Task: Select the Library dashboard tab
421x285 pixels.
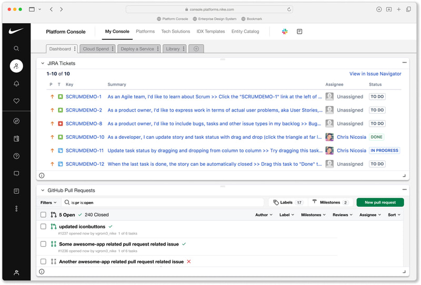Action: pos(173,48)
